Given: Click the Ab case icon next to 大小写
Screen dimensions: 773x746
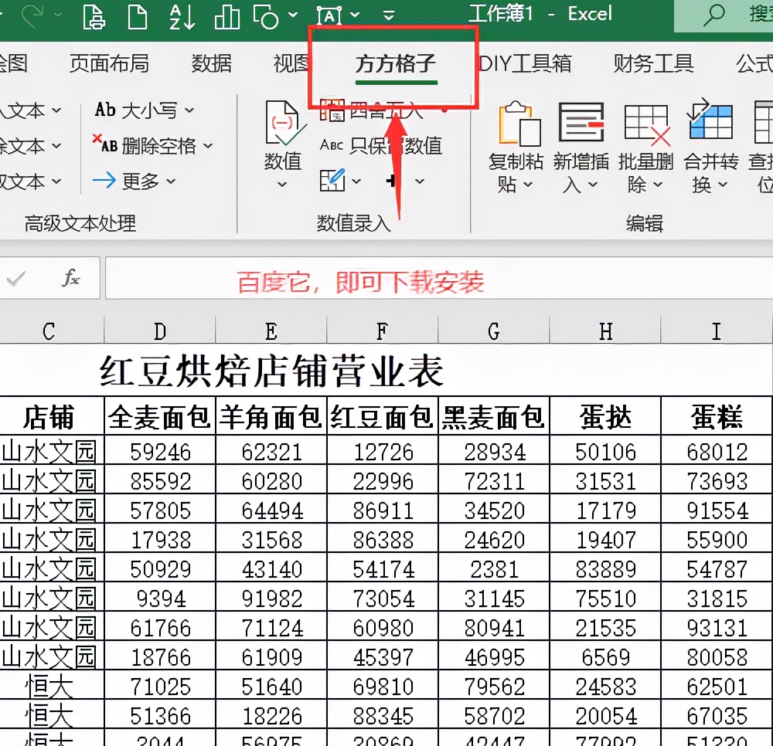Looking at the screenshot, I should coord(105,110).
